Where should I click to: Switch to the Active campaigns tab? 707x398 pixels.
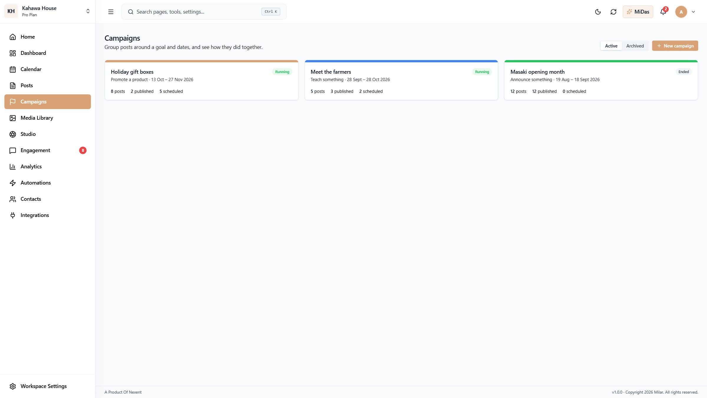[611, 46]
